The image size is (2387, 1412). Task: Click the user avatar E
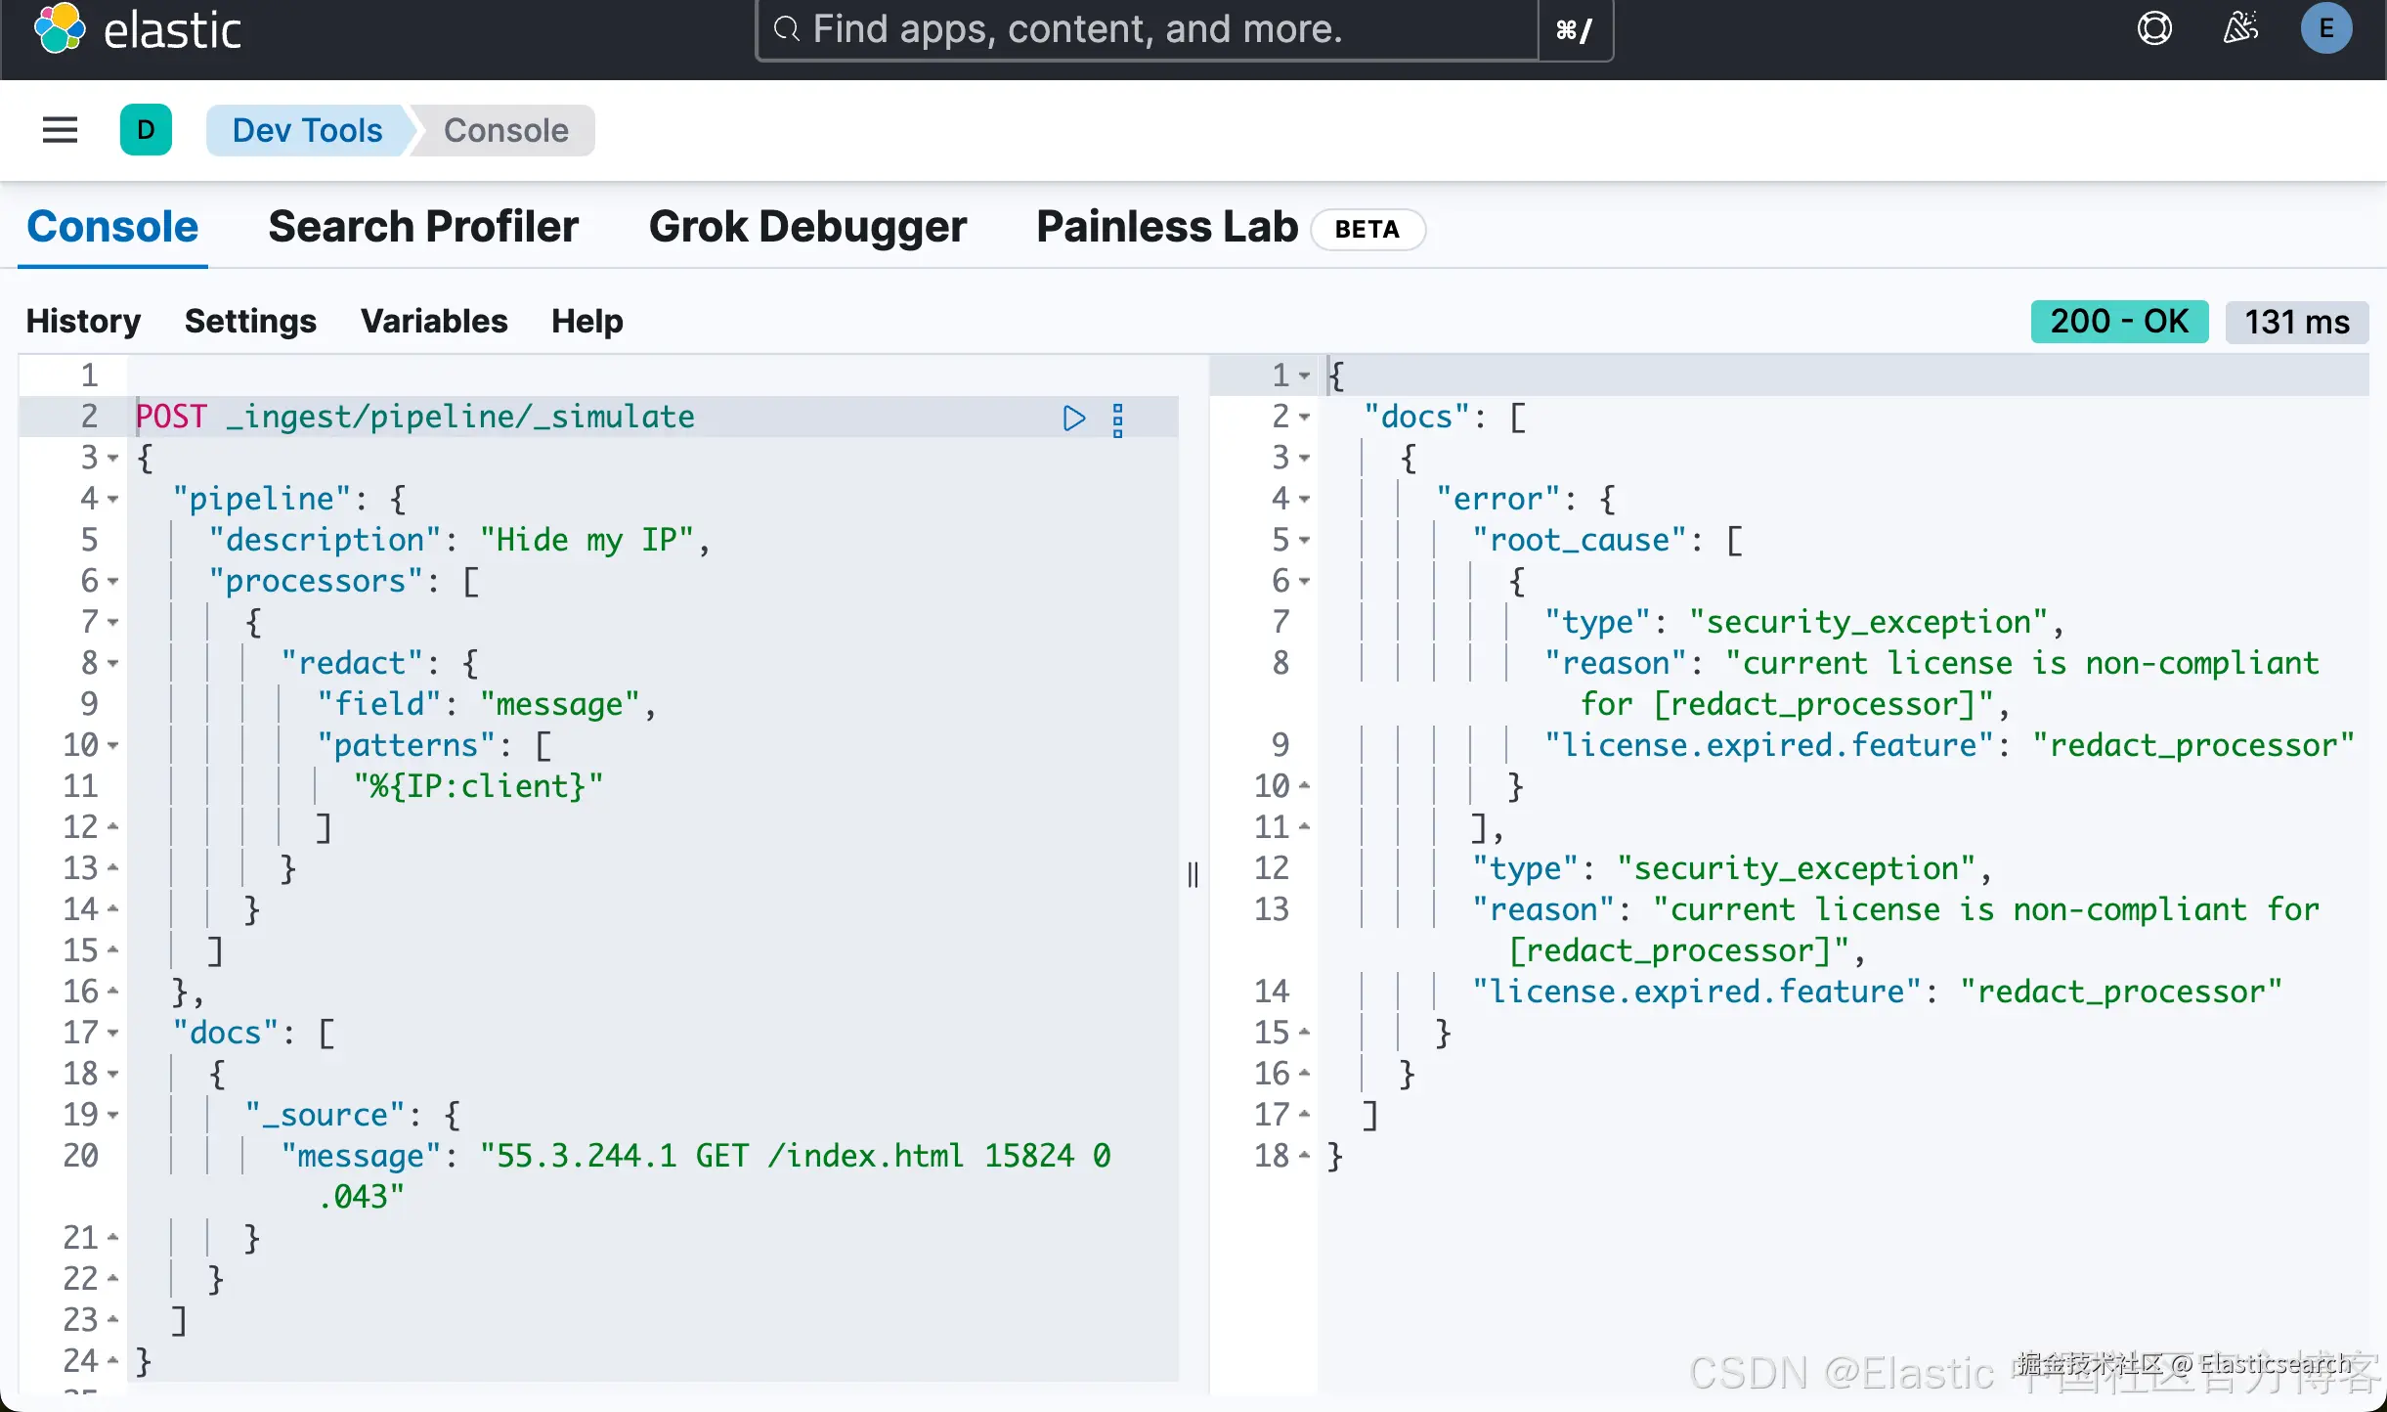tap(2326, 28)
